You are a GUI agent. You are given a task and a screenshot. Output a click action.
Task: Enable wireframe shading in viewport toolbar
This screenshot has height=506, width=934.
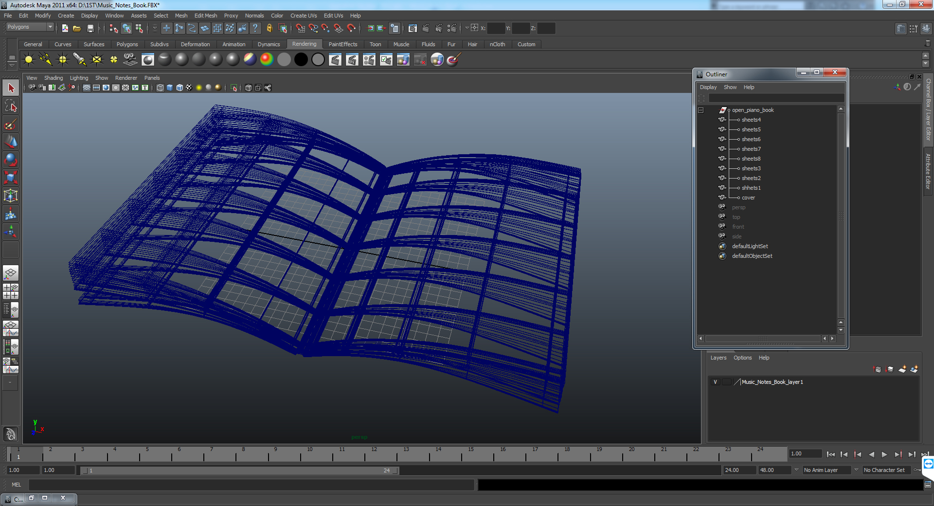pos(160,88)
